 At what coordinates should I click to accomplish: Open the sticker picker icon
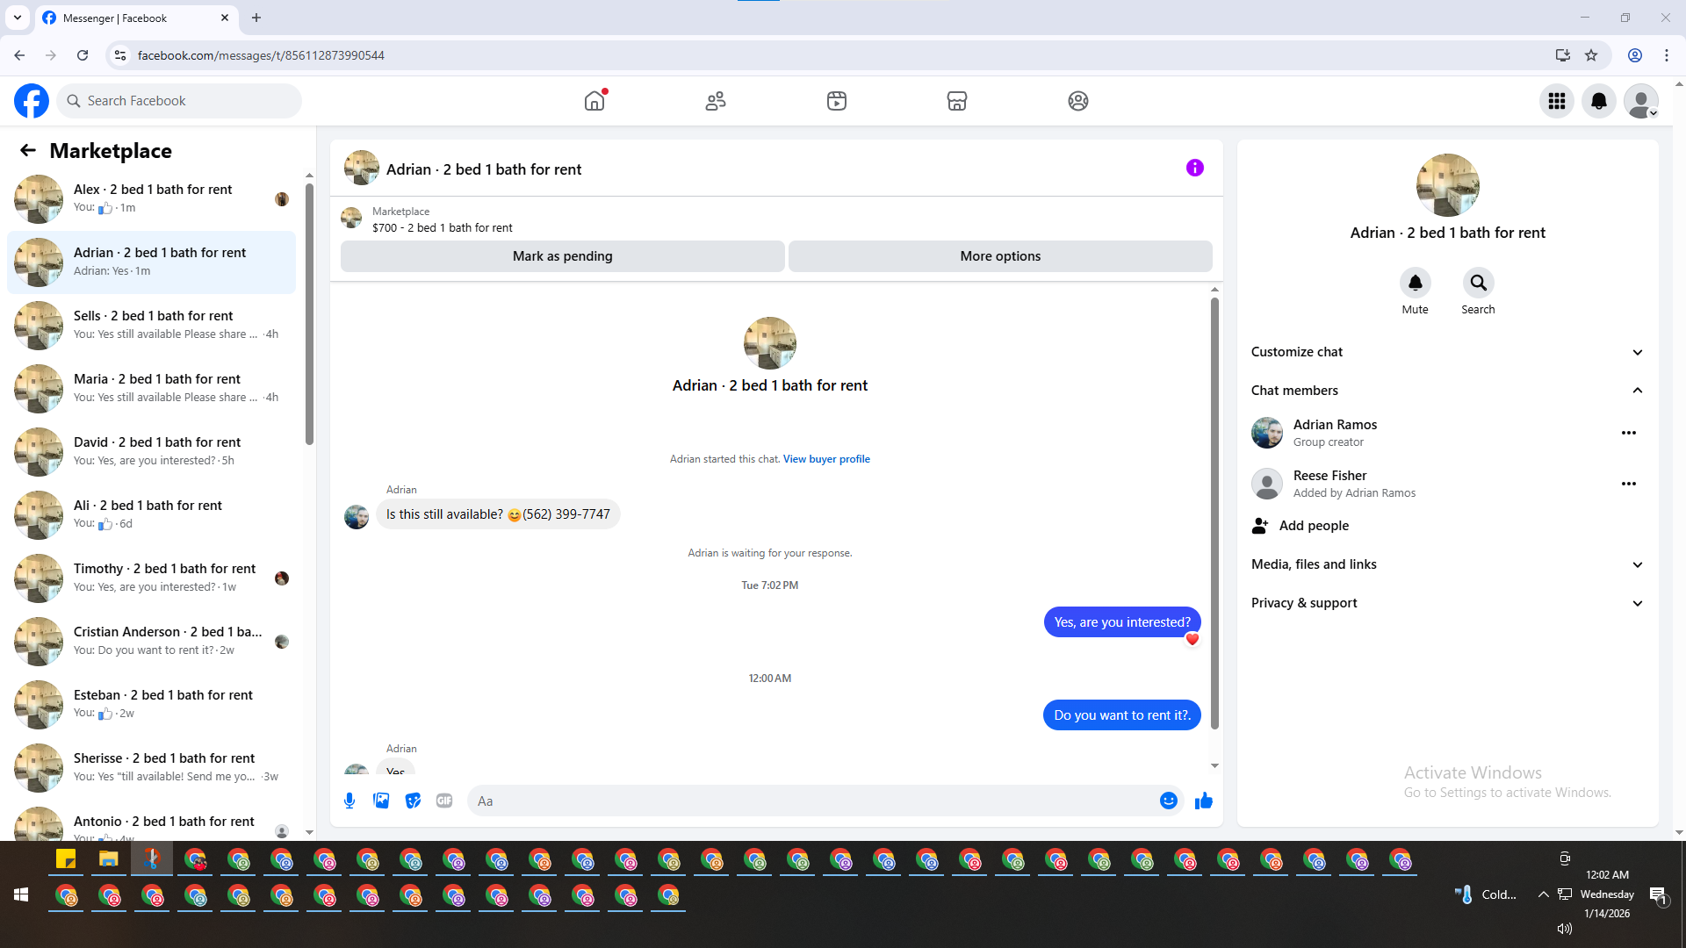point(413,801)
